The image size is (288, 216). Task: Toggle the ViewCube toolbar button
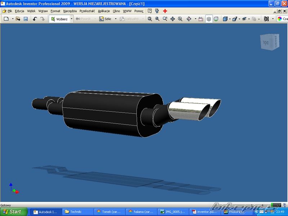coord(209,19)
